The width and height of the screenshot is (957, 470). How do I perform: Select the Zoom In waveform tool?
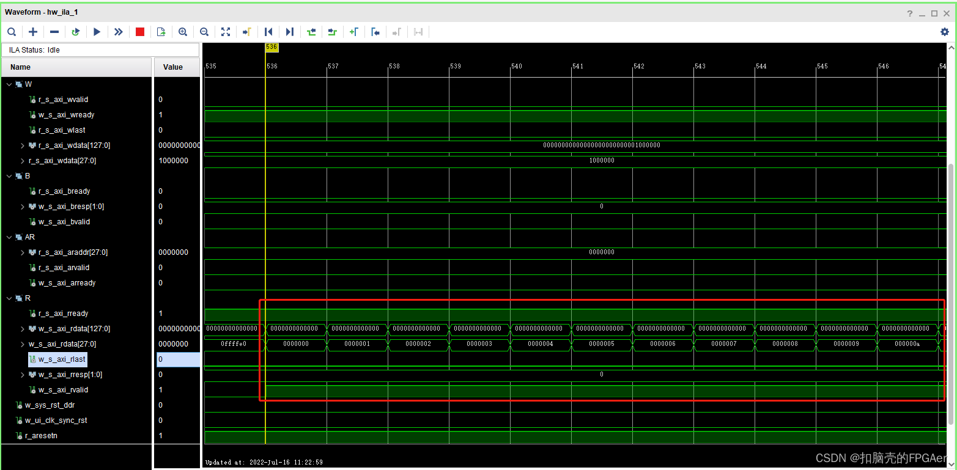tap(182, 32)
